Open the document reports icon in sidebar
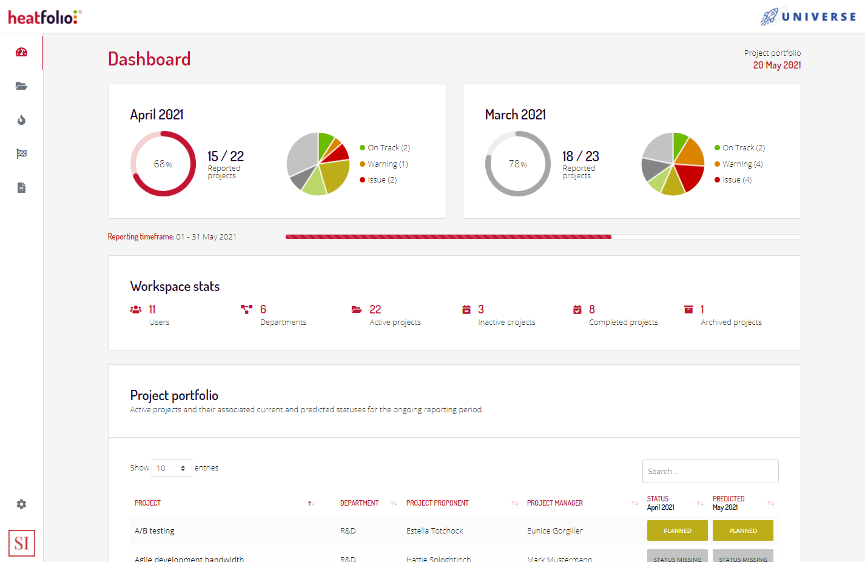 [x=21, y=188]
